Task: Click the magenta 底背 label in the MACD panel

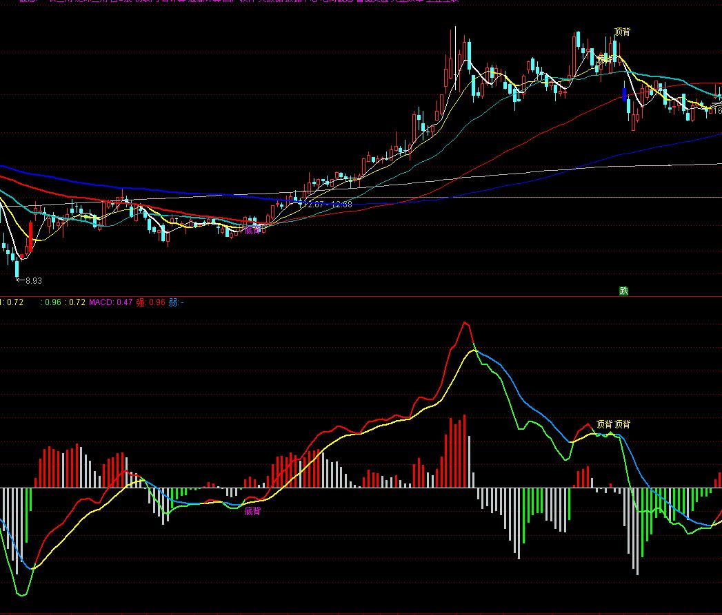Action: [252, 511]
